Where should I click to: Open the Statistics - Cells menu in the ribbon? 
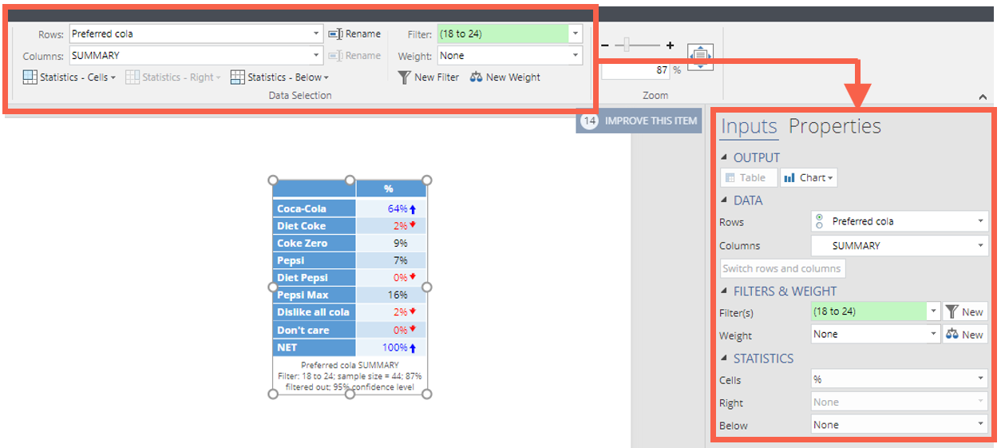pos(69,77)
